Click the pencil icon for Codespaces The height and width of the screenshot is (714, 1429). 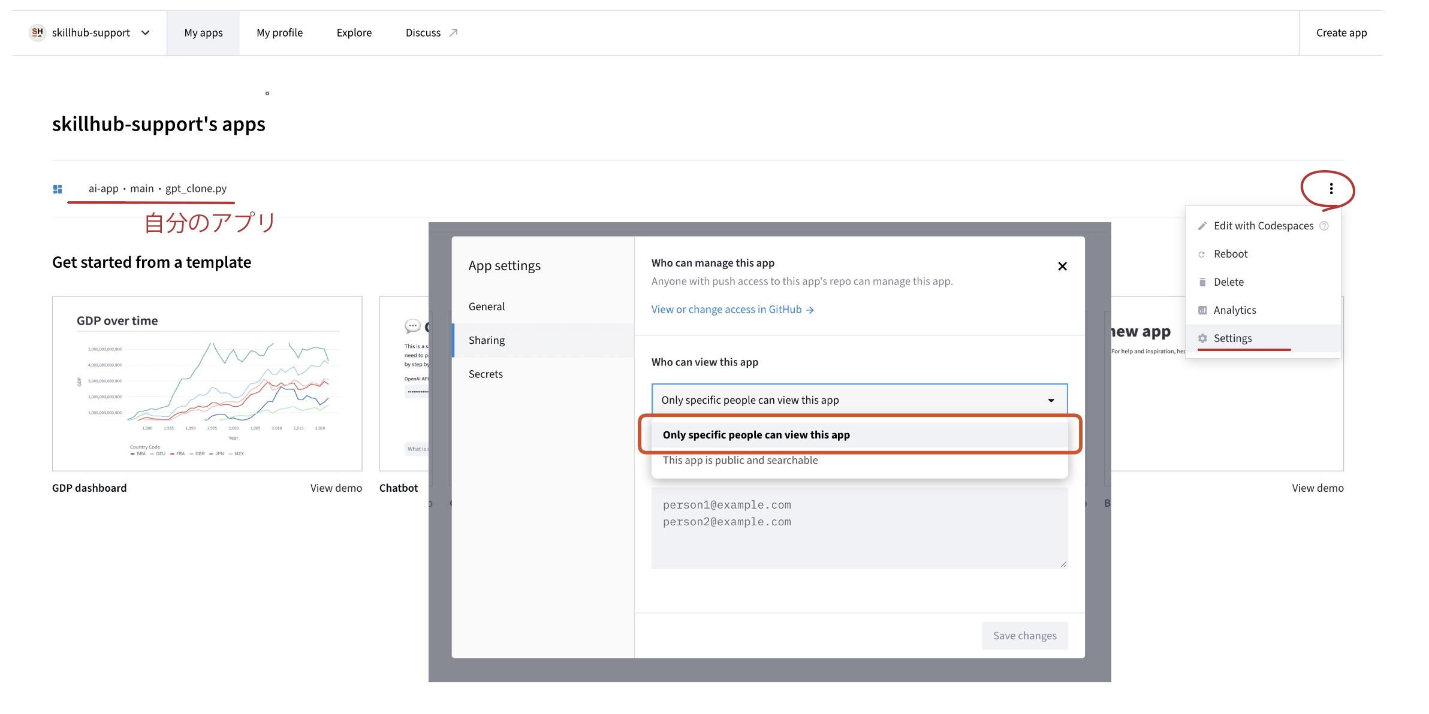click(1202, 226)
